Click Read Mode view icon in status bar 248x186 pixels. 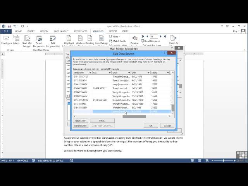point(192,161)
